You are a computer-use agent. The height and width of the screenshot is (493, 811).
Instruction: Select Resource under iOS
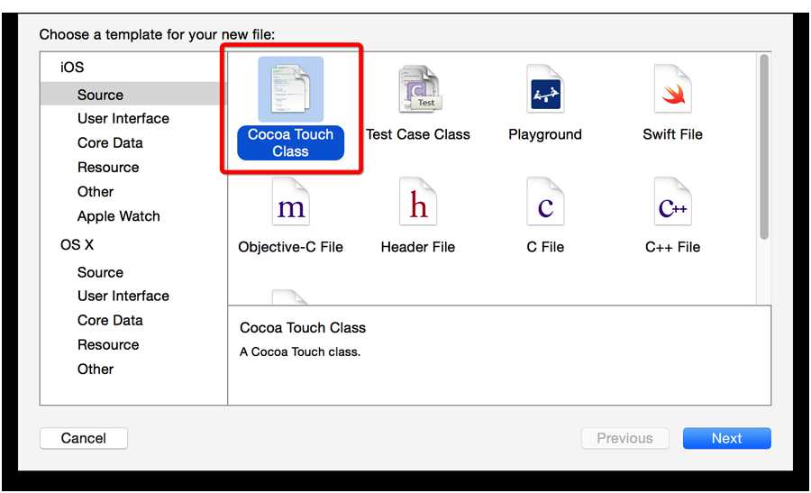108,167
